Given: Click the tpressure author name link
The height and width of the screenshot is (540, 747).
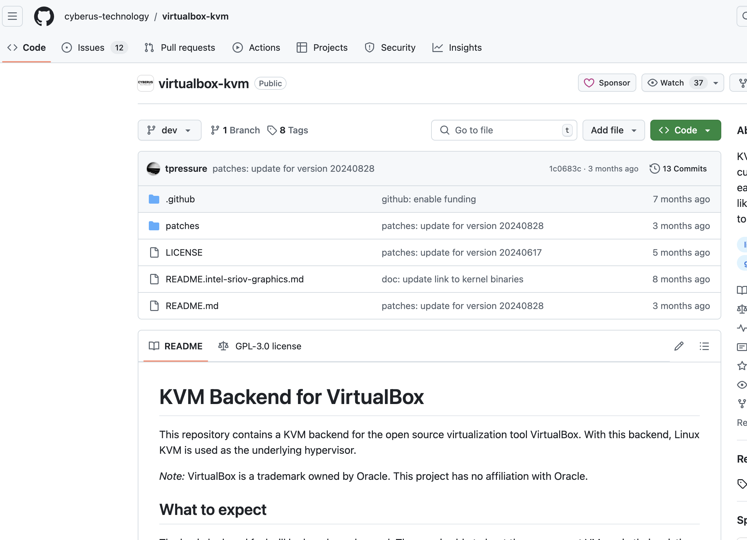Looking at the screenshot, I should (x=186, y=169).
